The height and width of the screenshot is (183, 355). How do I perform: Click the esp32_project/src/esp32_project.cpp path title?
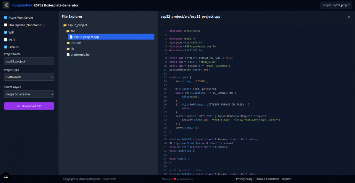coord(190,17)
